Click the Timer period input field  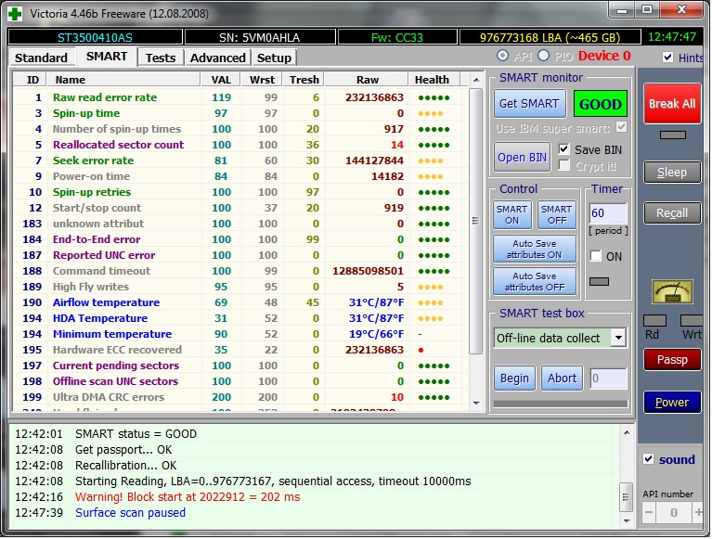(x=608, y=214)
